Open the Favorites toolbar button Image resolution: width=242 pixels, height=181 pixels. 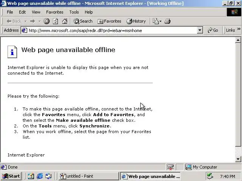point(109,21)
